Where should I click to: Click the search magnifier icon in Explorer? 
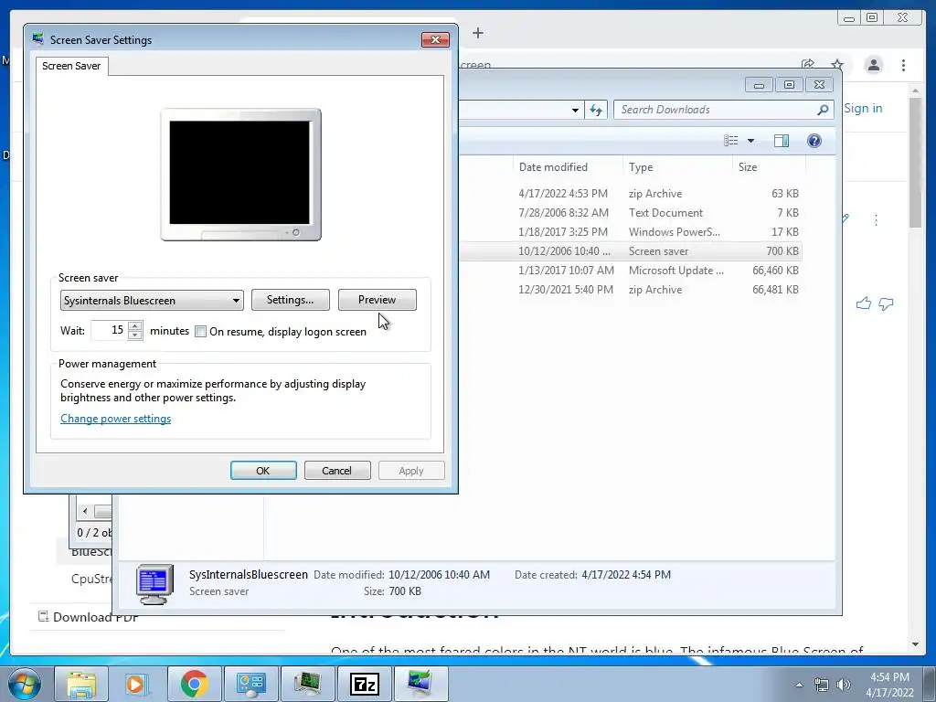coord(824,110)
